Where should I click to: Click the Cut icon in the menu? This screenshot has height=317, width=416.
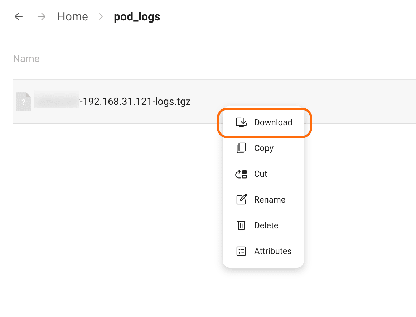[242, 174]
